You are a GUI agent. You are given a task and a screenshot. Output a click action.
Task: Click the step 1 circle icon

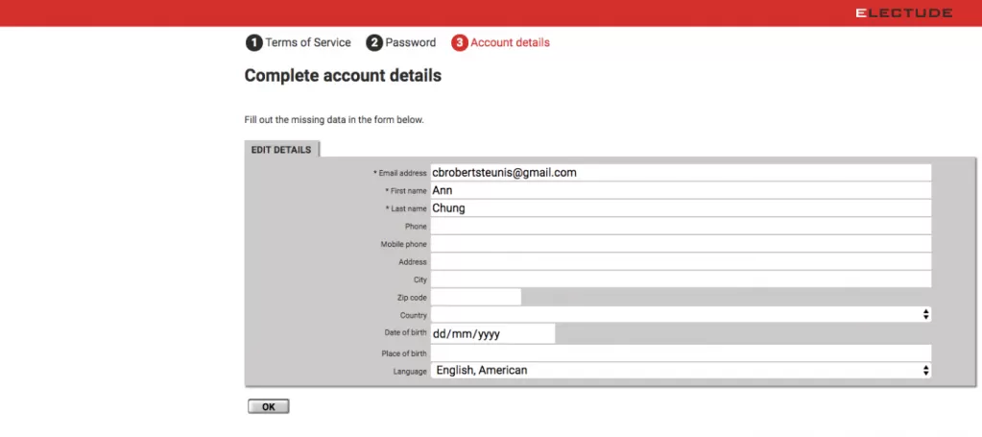tap(253, 43)
